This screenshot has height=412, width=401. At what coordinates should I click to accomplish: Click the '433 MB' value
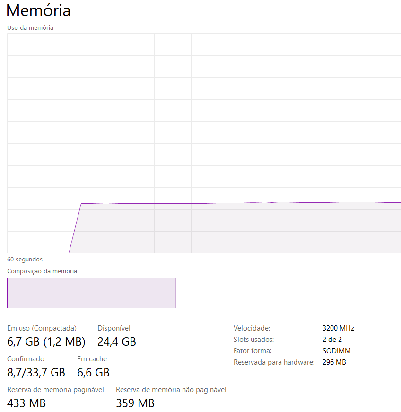(x=26, y=403)
